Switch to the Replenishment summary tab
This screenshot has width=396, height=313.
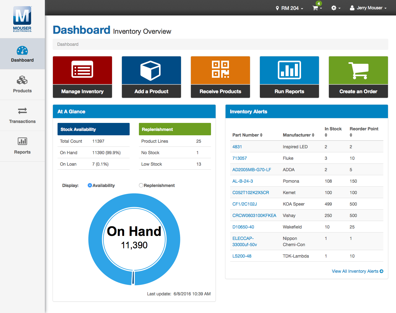click(x=175, y=129)
